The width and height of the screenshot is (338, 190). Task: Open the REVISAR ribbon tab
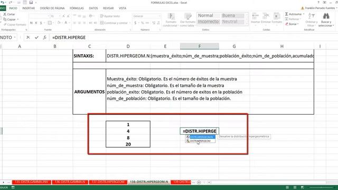[x=108, y=8]
